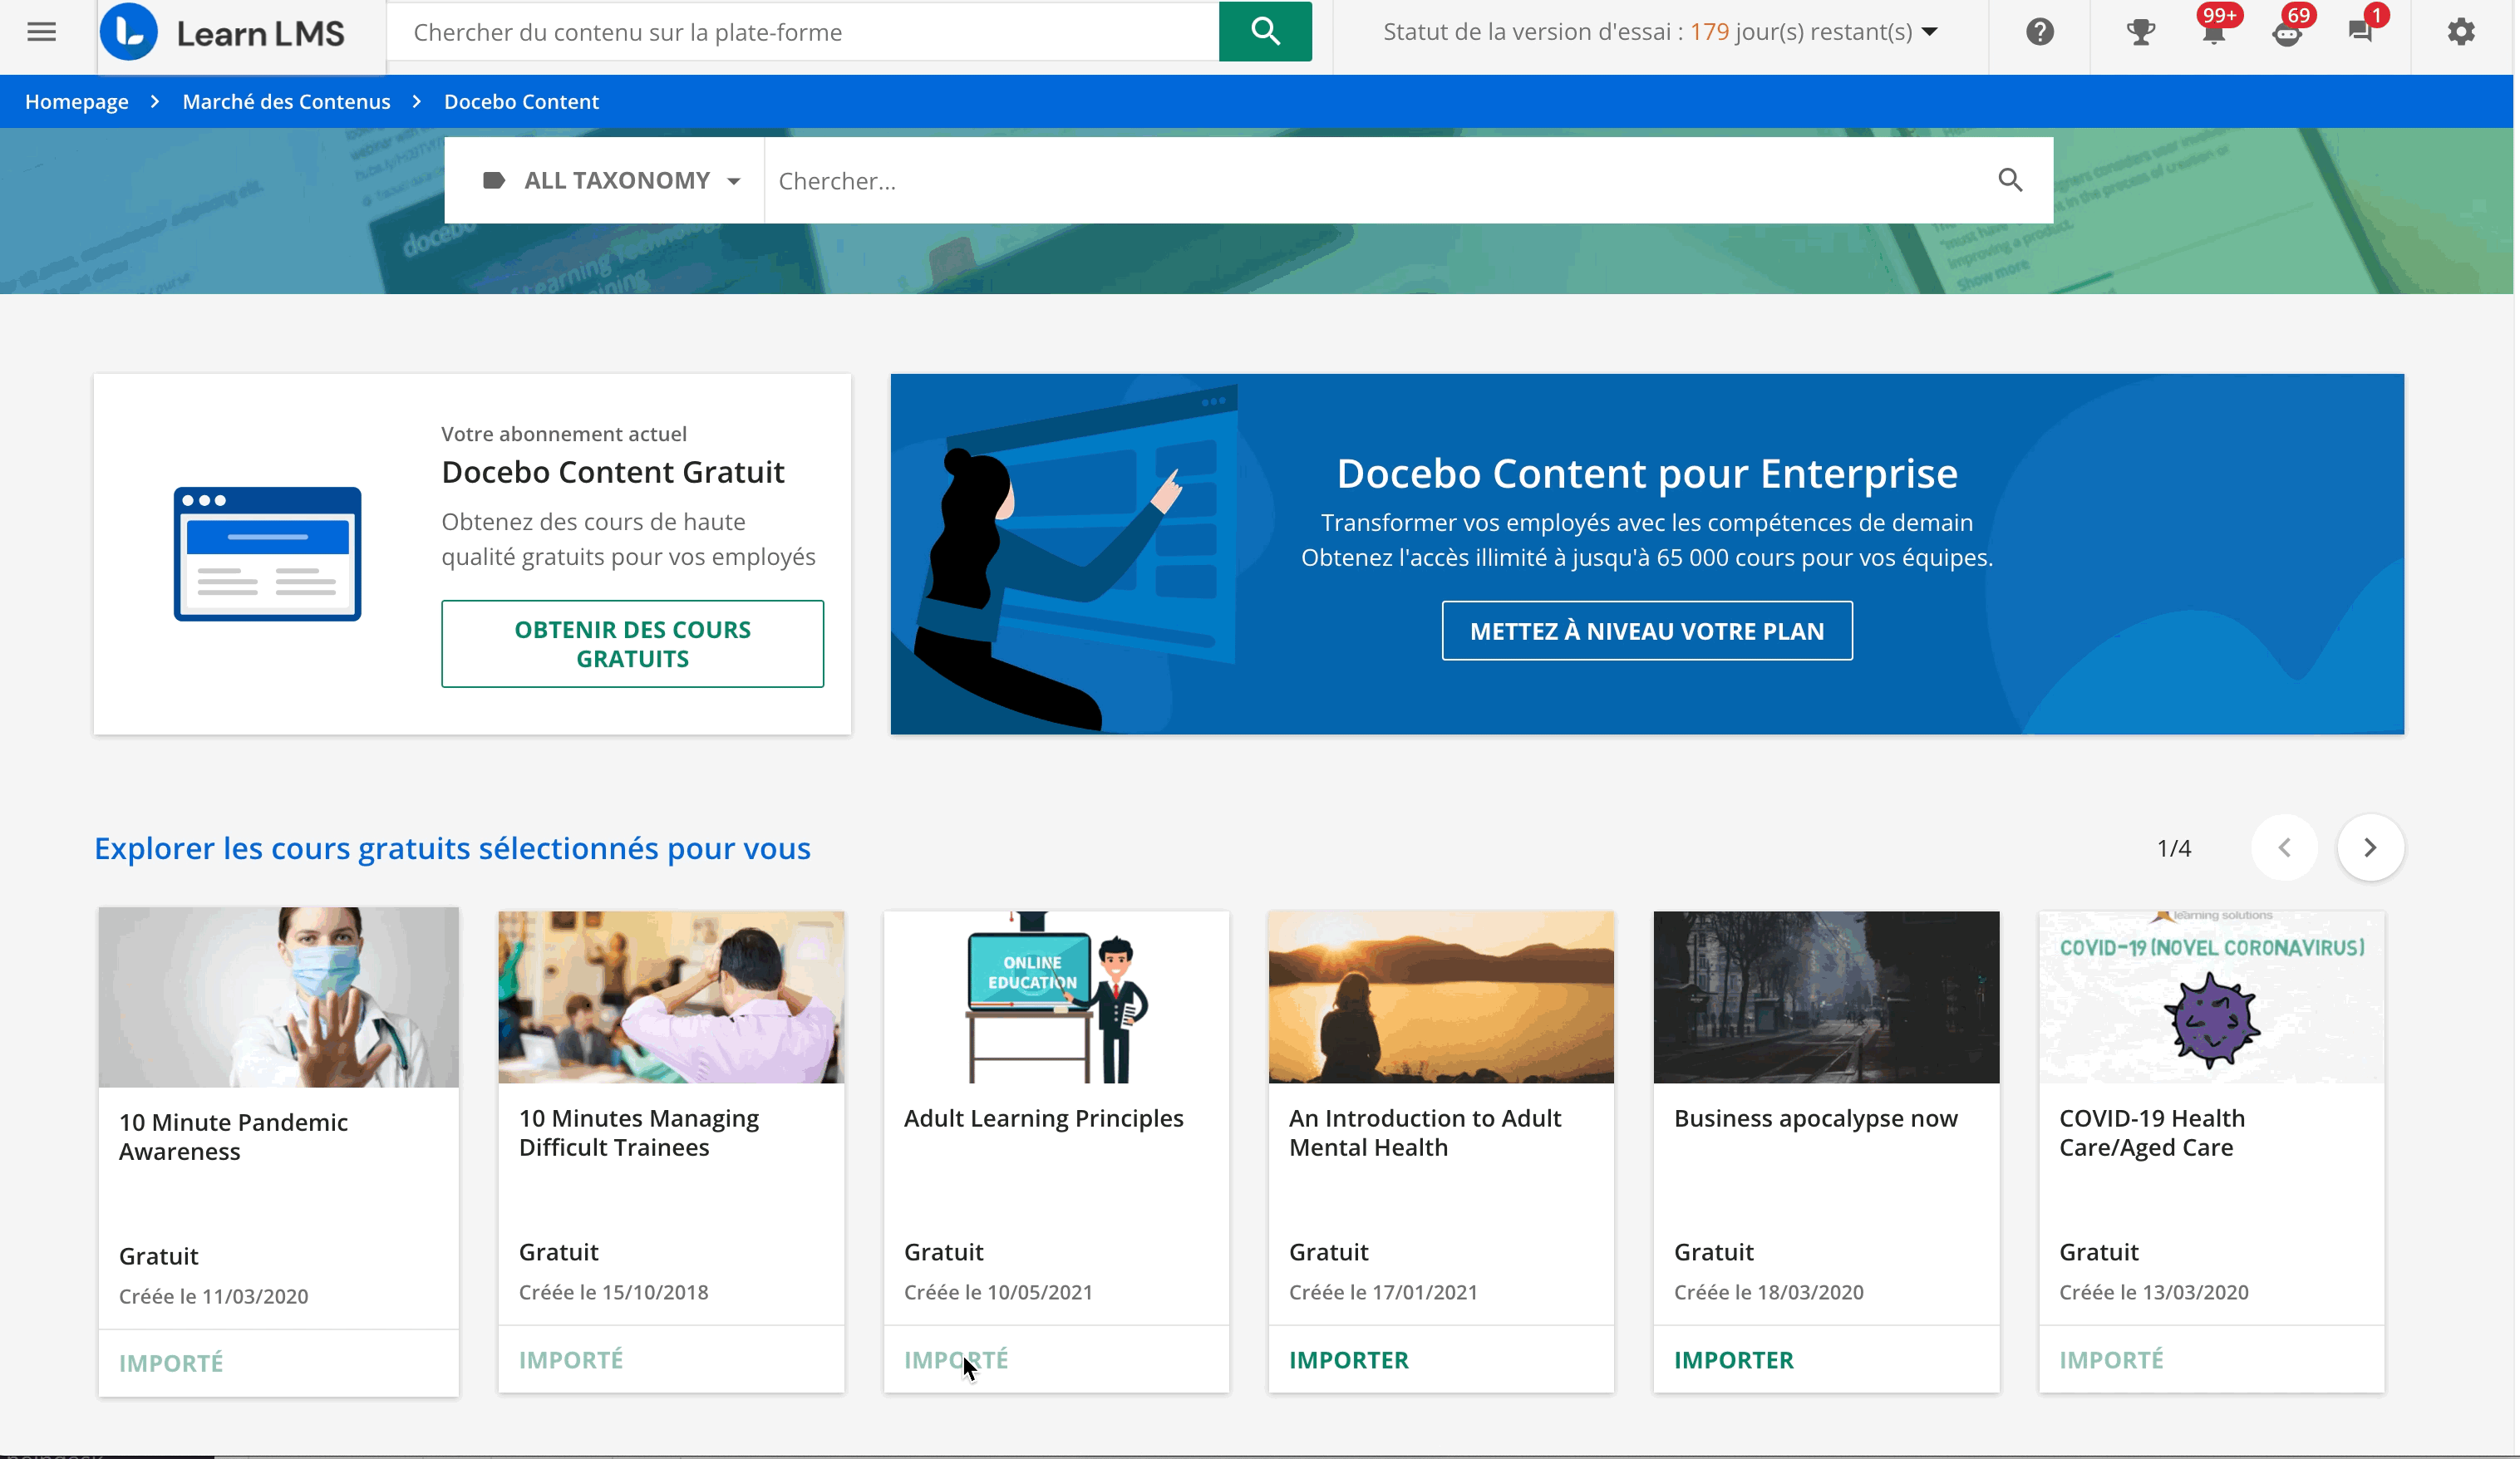Click IMPORTÉ on 10 Minute Pandemic Awareness

point(171,1364)
